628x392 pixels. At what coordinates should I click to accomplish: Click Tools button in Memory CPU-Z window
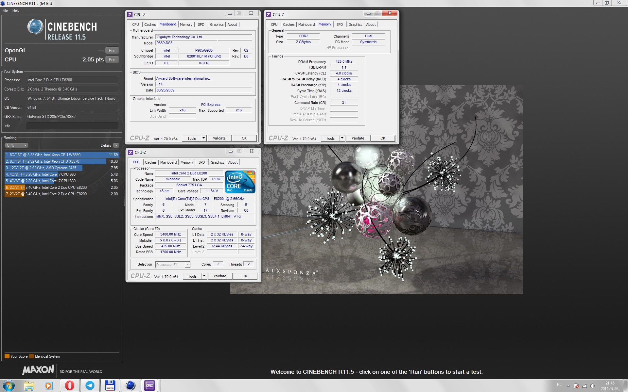[330, 138]
